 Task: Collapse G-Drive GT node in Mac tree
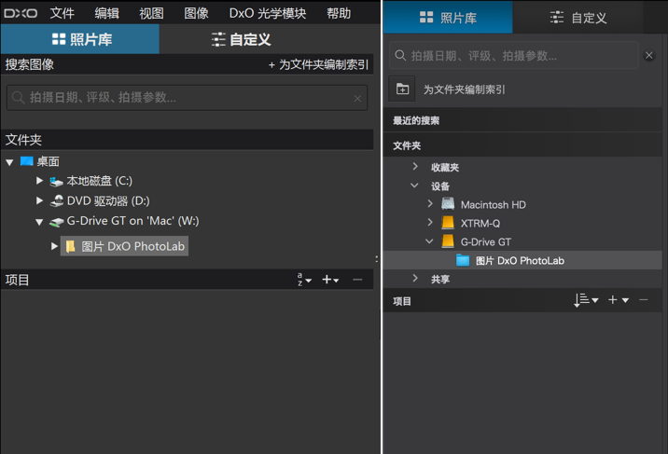tap(429, 241)
